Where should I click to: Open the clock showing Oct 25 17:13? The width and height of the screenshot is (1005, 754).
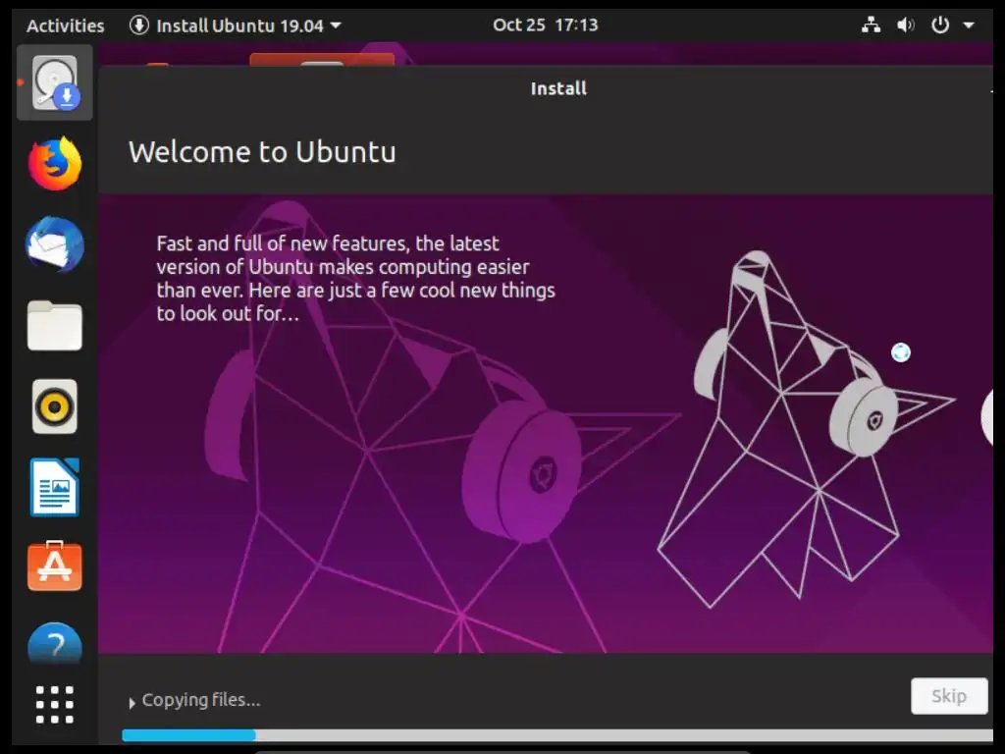(546, 25)
